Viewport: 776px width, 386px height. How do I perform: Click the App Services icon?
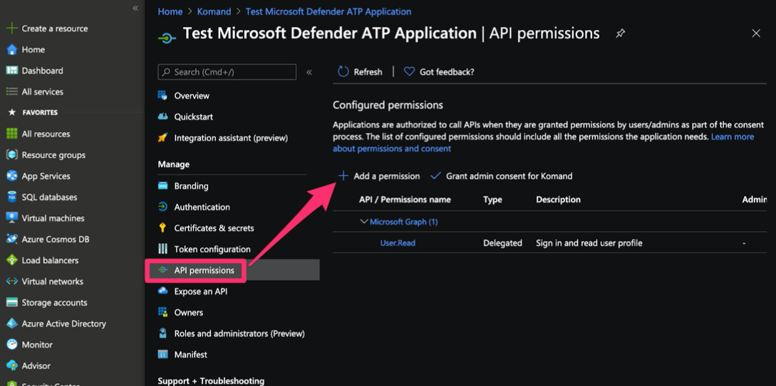click(12, 176)
